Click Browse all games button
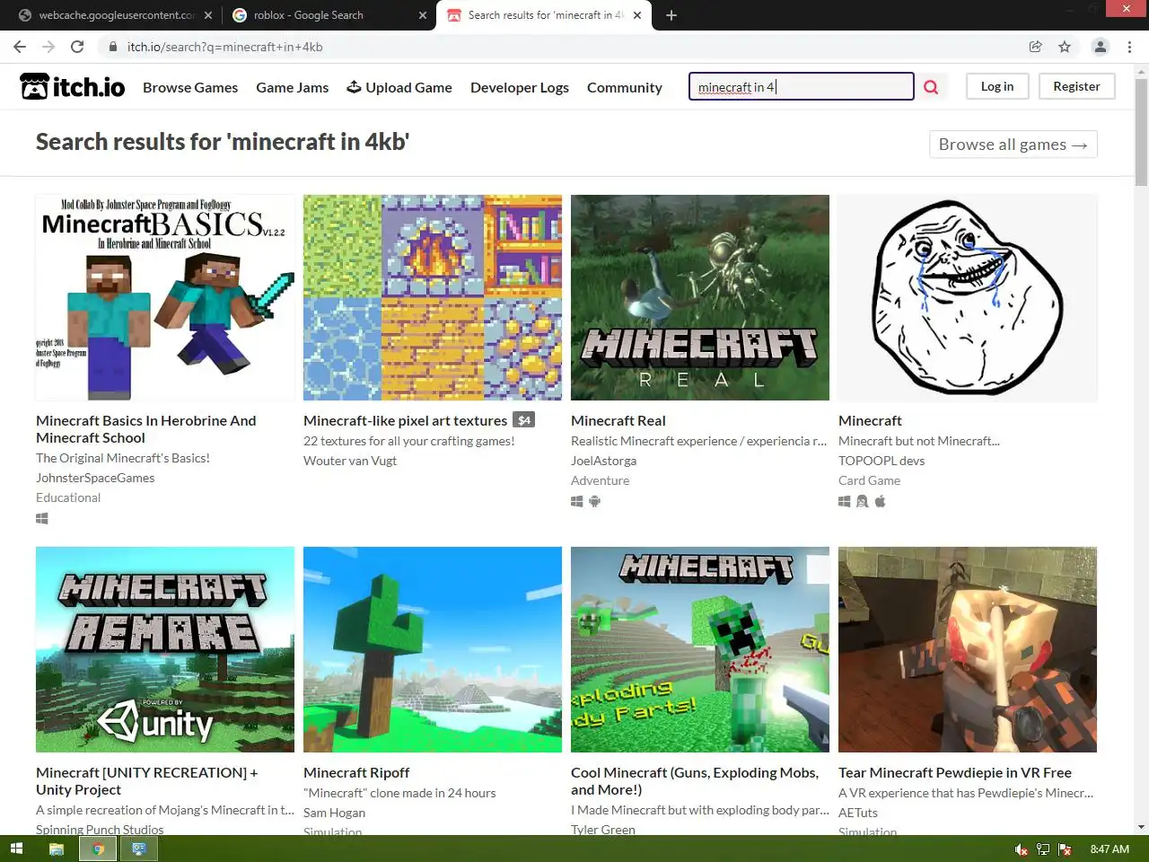 [x=1013, y=145]
